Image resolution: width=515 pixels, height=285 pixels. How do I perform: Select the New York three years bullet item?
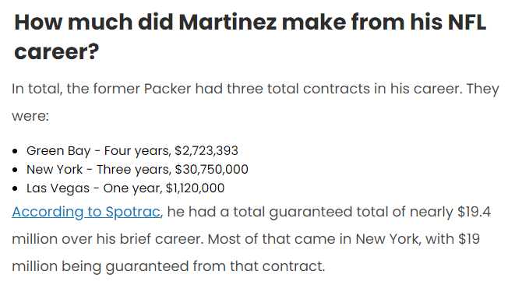pyautogui.click(x=137, y=170)
